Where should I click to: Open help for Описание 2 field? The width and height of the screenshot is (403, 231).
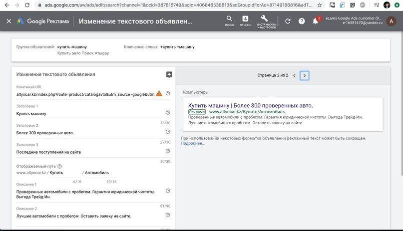click(x=168, y=215)
